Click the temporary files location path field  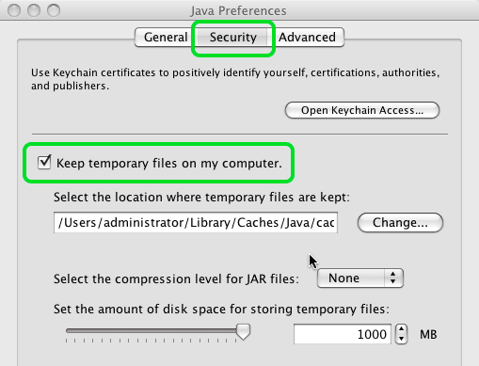(x=196, y=222)
